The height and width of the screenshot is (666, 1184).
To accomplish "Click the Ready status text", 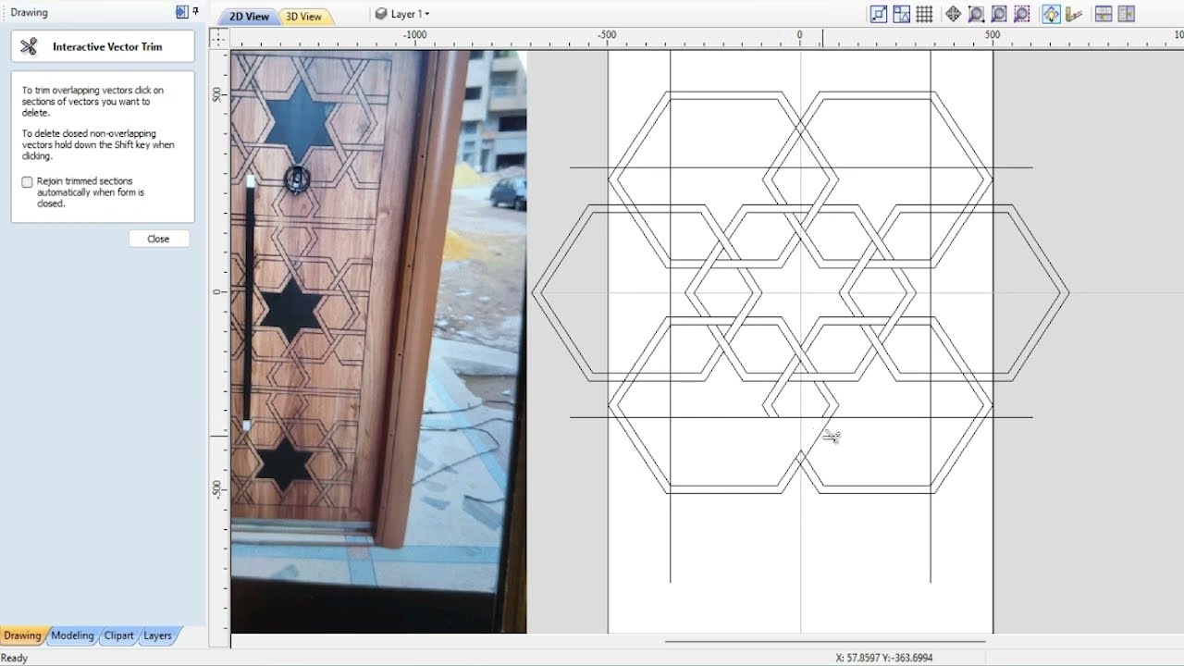I will coord(15,658).
